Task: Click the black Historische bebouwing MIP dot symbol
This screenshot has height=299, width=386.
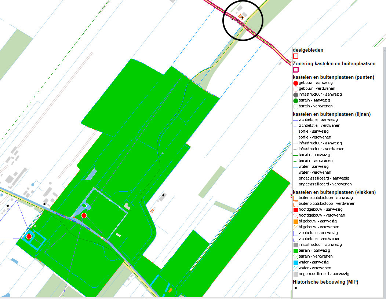Action: coord(296,288)
